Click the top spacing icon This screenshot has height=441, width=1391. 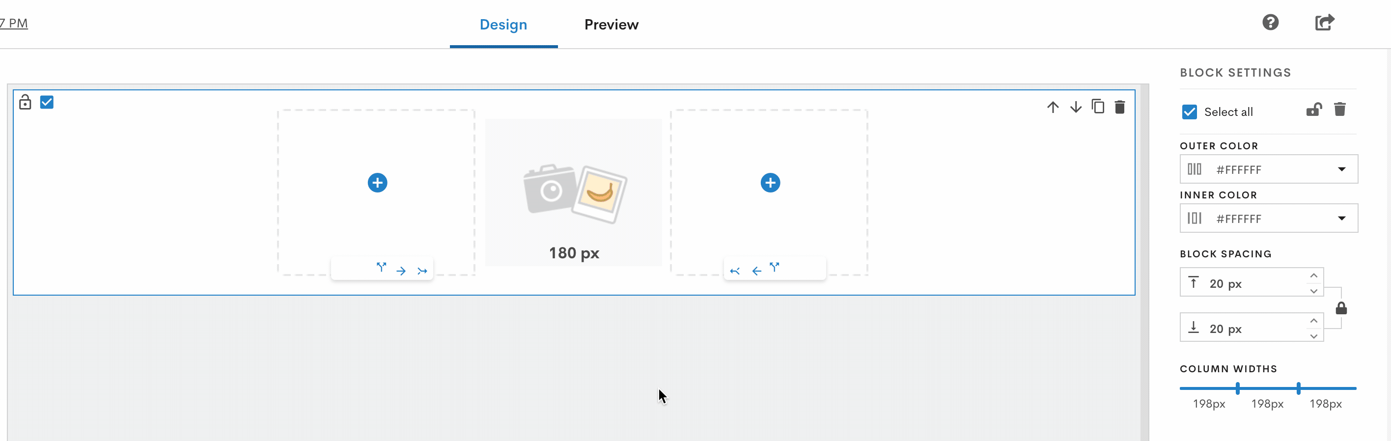[1194, 282]
